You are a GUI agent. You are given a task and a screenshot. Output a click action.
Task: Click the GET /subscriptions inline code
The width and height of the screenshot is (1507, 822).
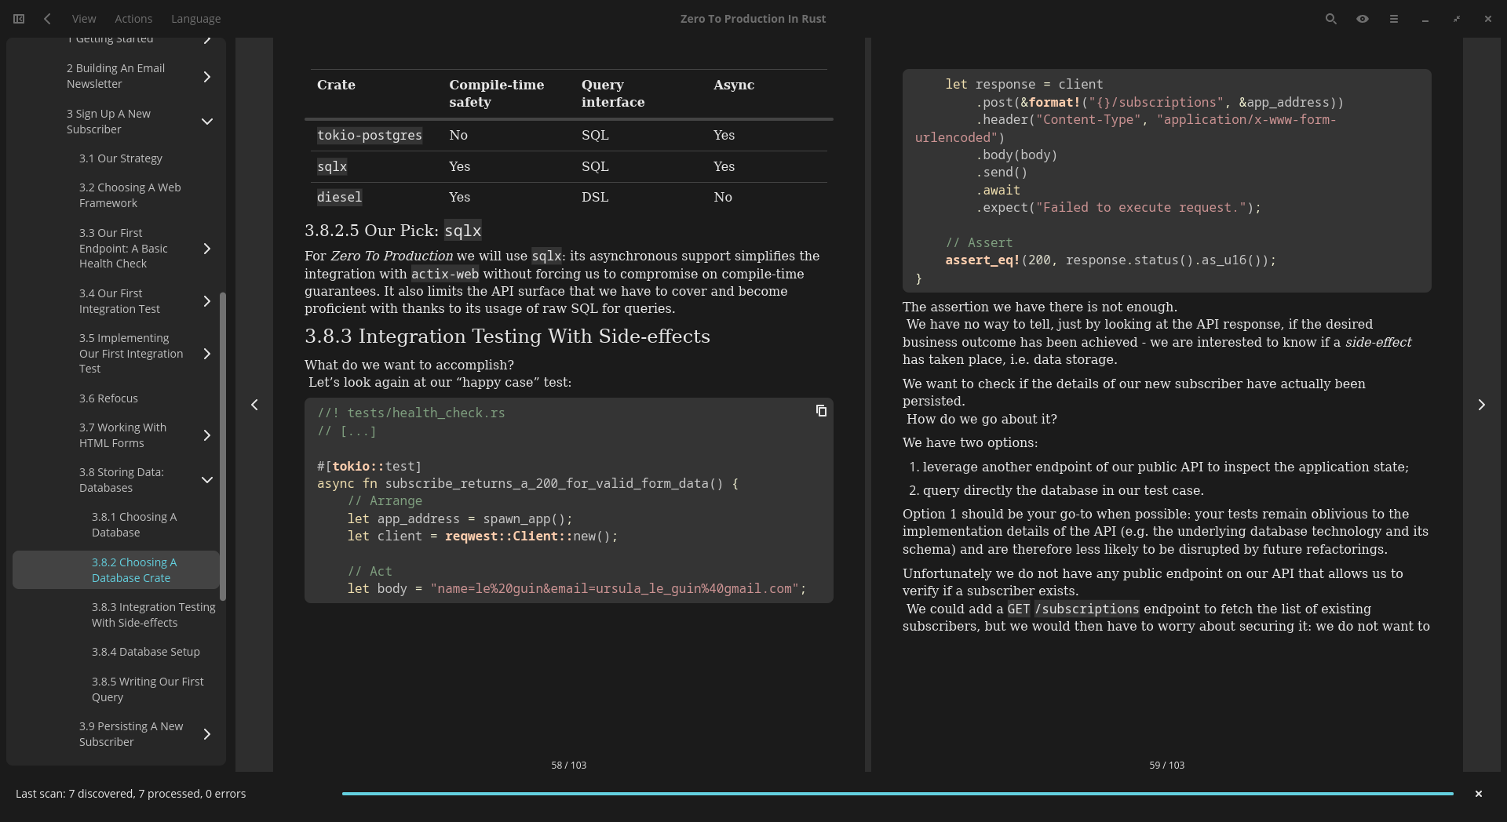[1073, 609]
